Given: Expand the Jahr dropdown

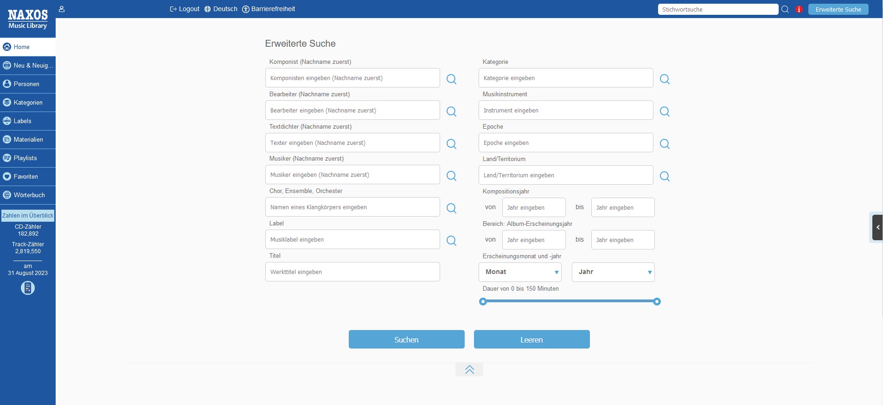Looking at the screenshot, I should pyautogui.click(x=613, y=272).
